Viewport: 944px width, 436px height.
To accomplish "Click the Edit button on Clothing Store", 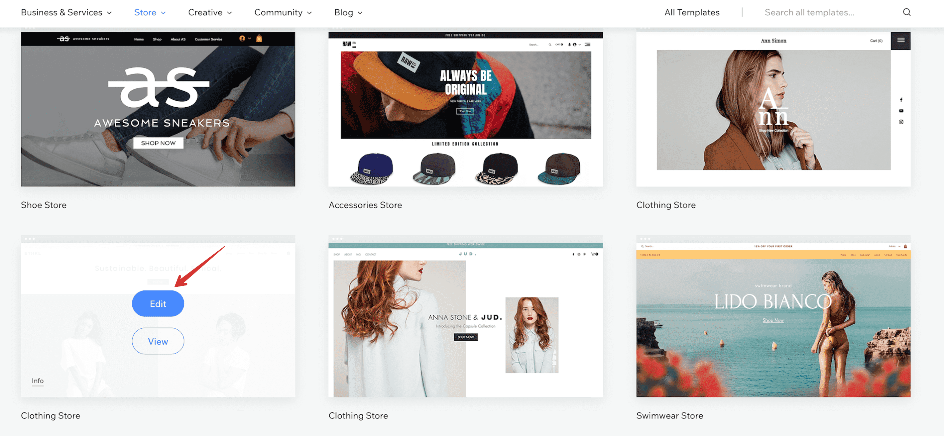I will [x=158, y=303].
